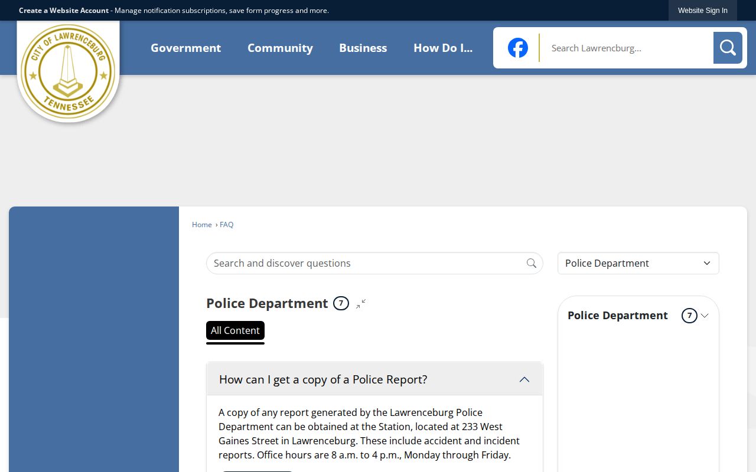
Task: Click the FAQ breadcrumb link
Action: pos(227,225)
